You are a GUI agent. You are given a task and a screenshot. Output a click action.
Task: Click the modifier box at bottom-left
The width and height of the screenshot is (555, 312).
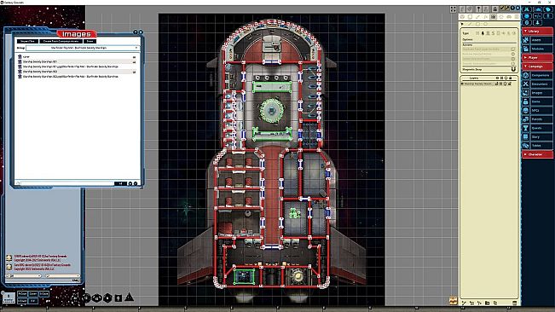[x=9, y=298]
